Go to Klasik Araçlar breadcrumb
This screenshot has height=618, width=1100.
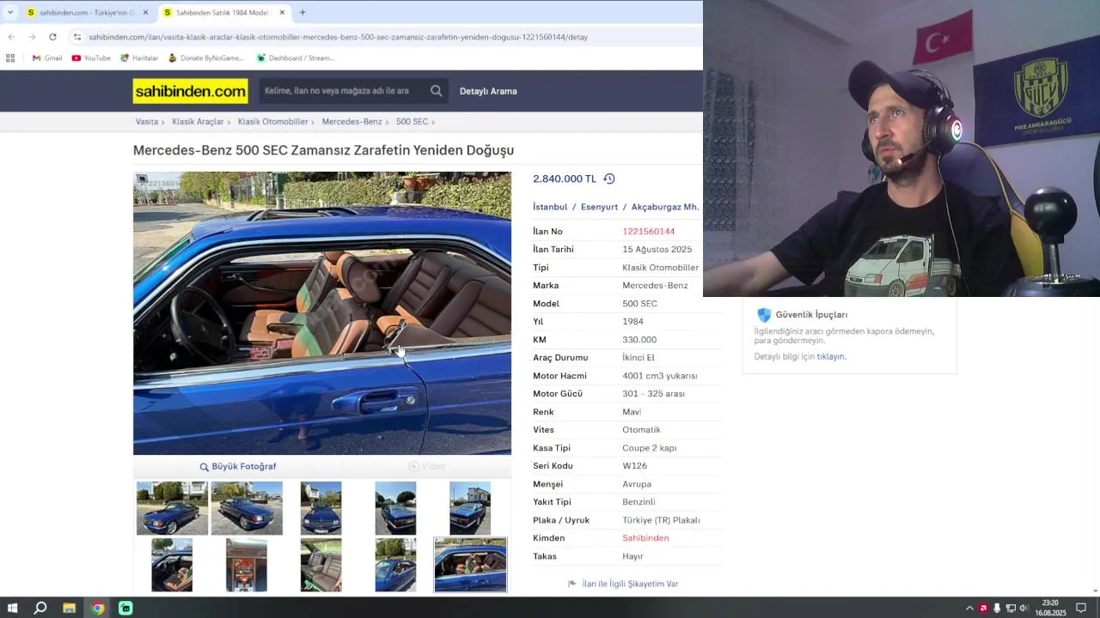point(198,122)
